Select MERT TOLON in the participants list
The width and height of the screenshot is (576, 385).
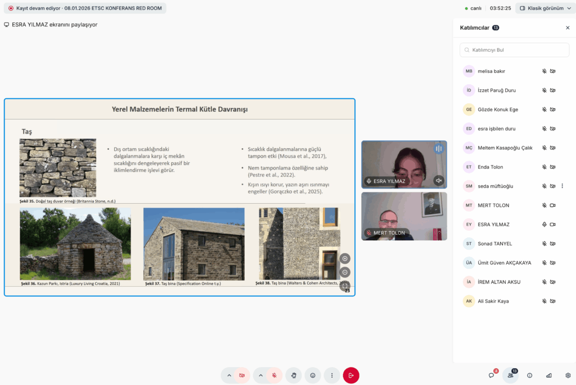tap(493, 205)
